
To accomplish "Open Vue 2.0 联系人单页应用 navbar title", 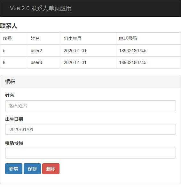I will click(x=41, y=8).
